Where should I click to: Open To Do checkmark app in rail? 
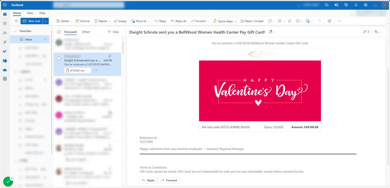click(5, 51)
